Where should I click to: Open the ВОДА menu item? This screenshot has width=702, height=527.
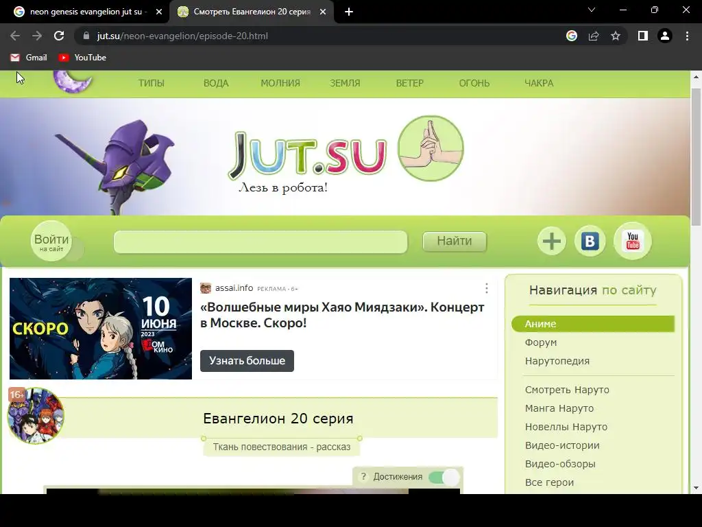point(216,83)
